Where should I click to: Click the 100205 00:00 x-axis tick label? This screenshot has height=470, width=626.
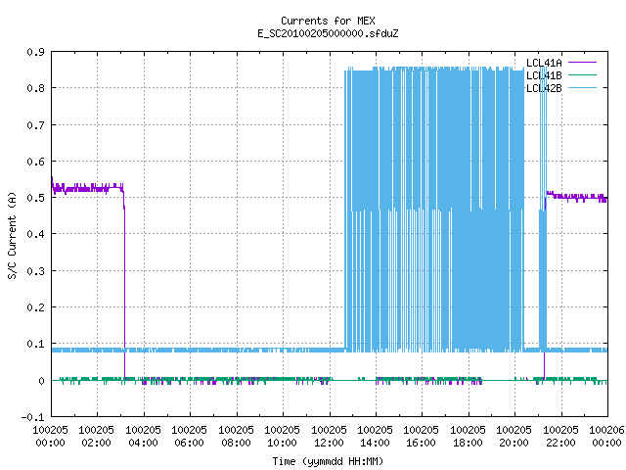click(50, 437)
